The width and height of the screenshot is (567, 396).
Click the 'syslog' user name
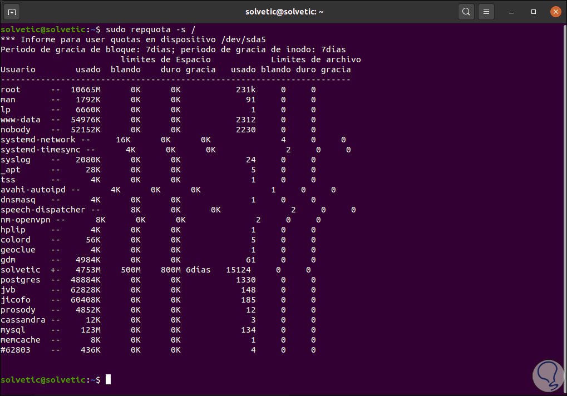[x=16, y=160]
